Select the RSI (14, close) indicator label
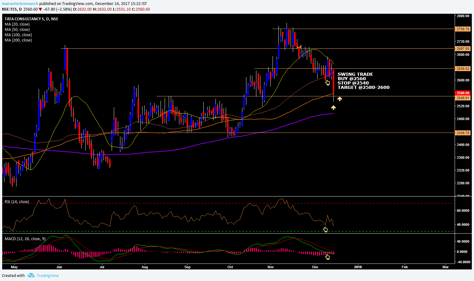This screenshot has height=281, width=474. (17, 202)
